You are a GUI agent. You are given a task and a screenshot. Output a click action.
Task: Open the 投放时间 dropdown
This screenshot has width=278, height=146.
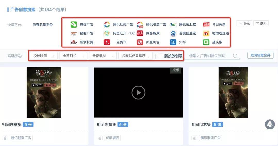(x=44, y=56)
